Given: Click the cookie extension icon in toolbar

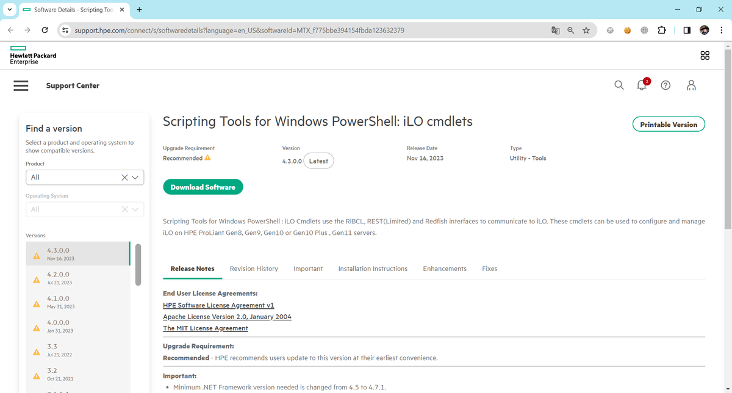Looking at the screenshot, I should click(x=627, y=30).
